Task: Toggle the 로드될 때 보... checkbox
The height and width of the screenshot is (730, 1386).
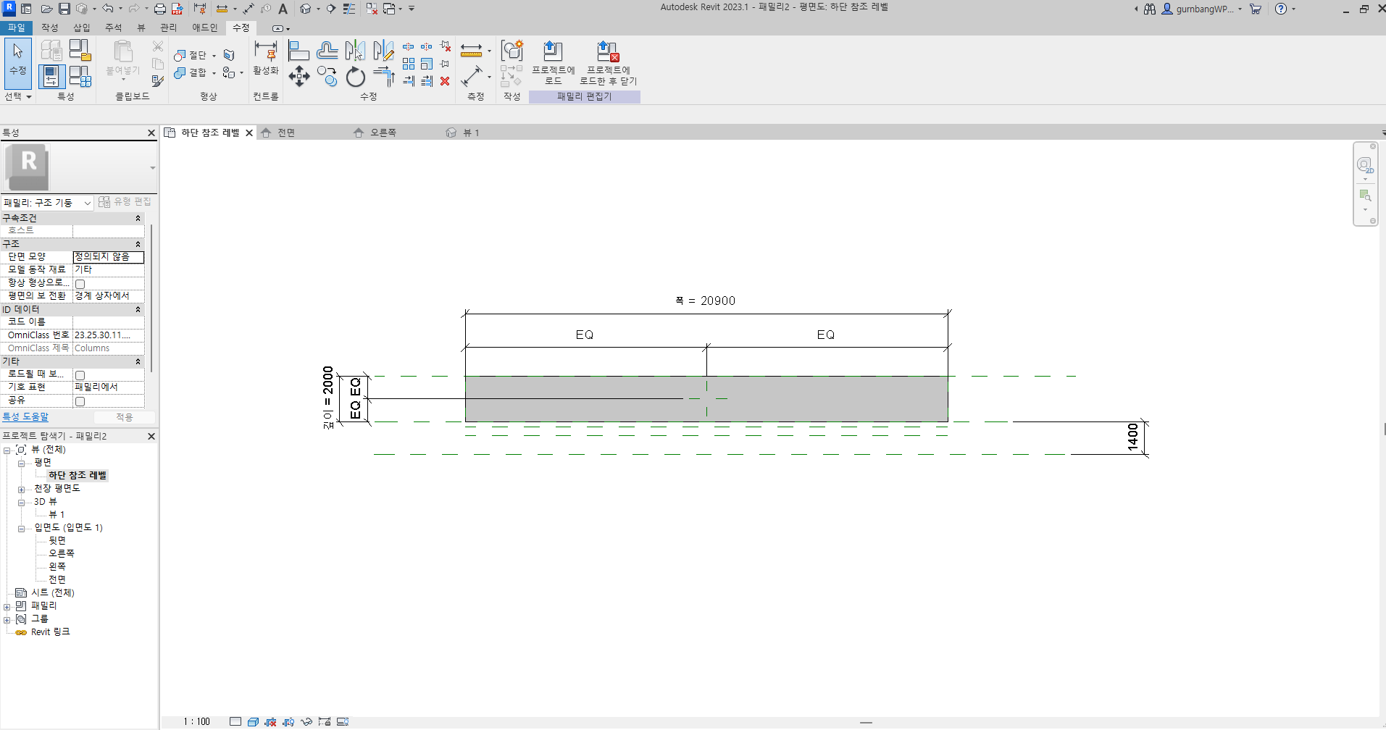Action: click(80, 375)
